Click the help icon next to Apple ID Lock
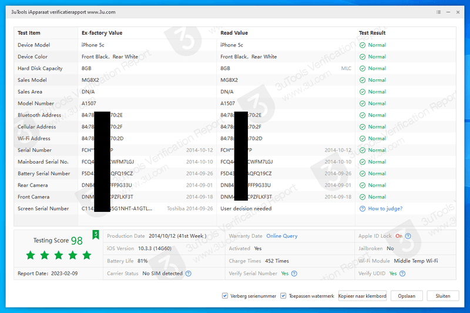The image size is (470, 313). click(408, 236)
